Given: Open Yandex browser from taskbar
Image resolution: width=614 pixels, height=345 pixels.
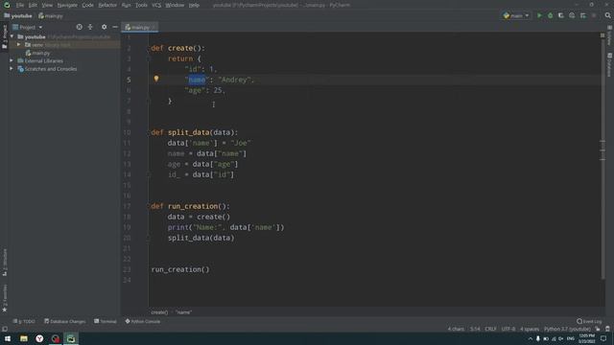Looking at the screenshot, I should [39, 338].
